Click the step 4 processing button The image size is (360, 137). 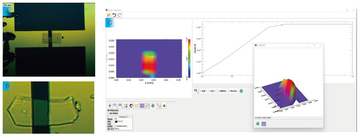click(x=233, y=91)
